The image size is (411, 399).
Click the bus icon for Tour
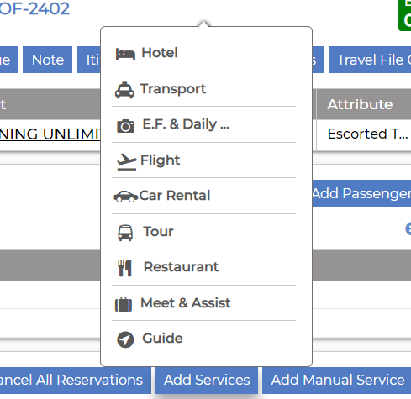pyautogui.click(x=125, y=233)
